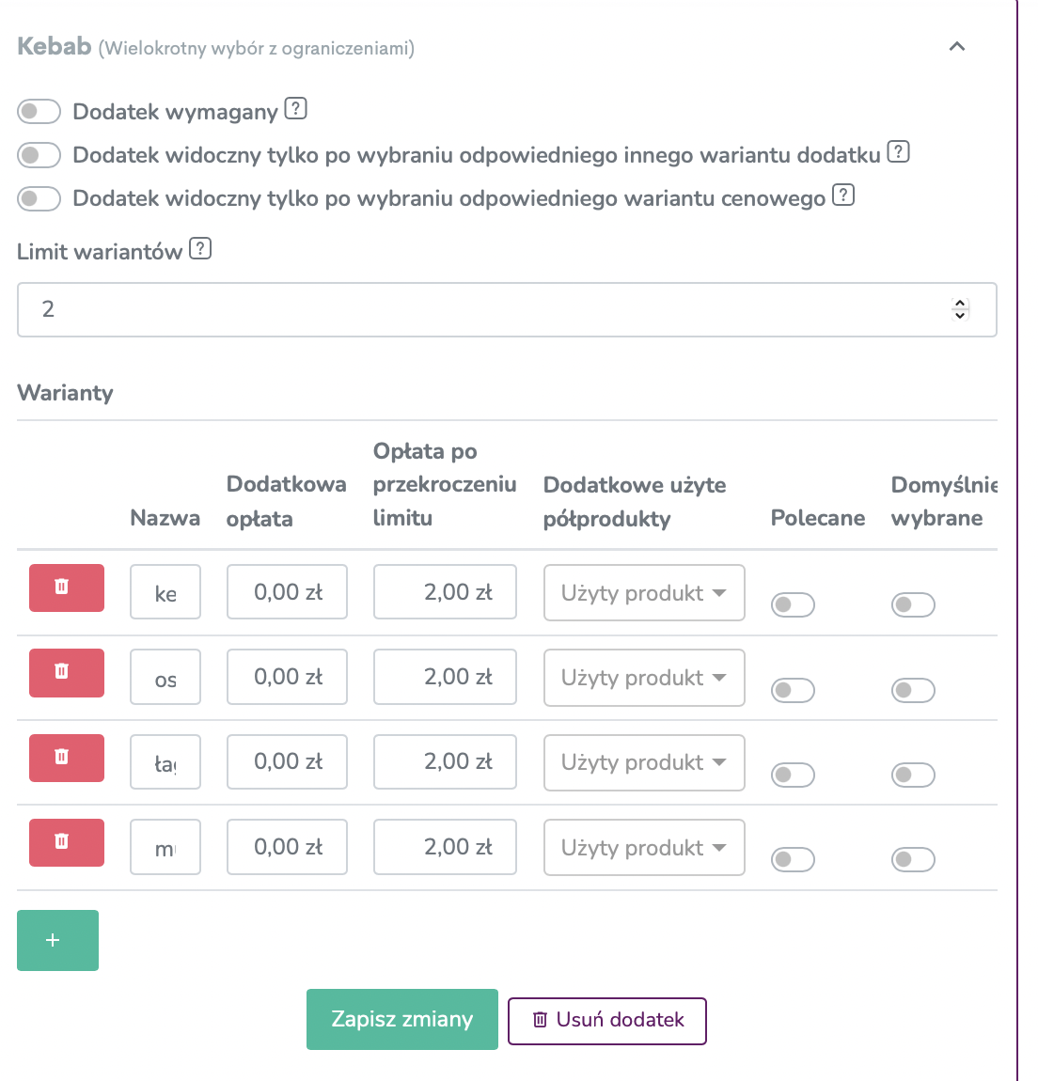Delete the "ke" variant row
The width and height of the screenshot is (1038, 1081).
click(66, 587)
